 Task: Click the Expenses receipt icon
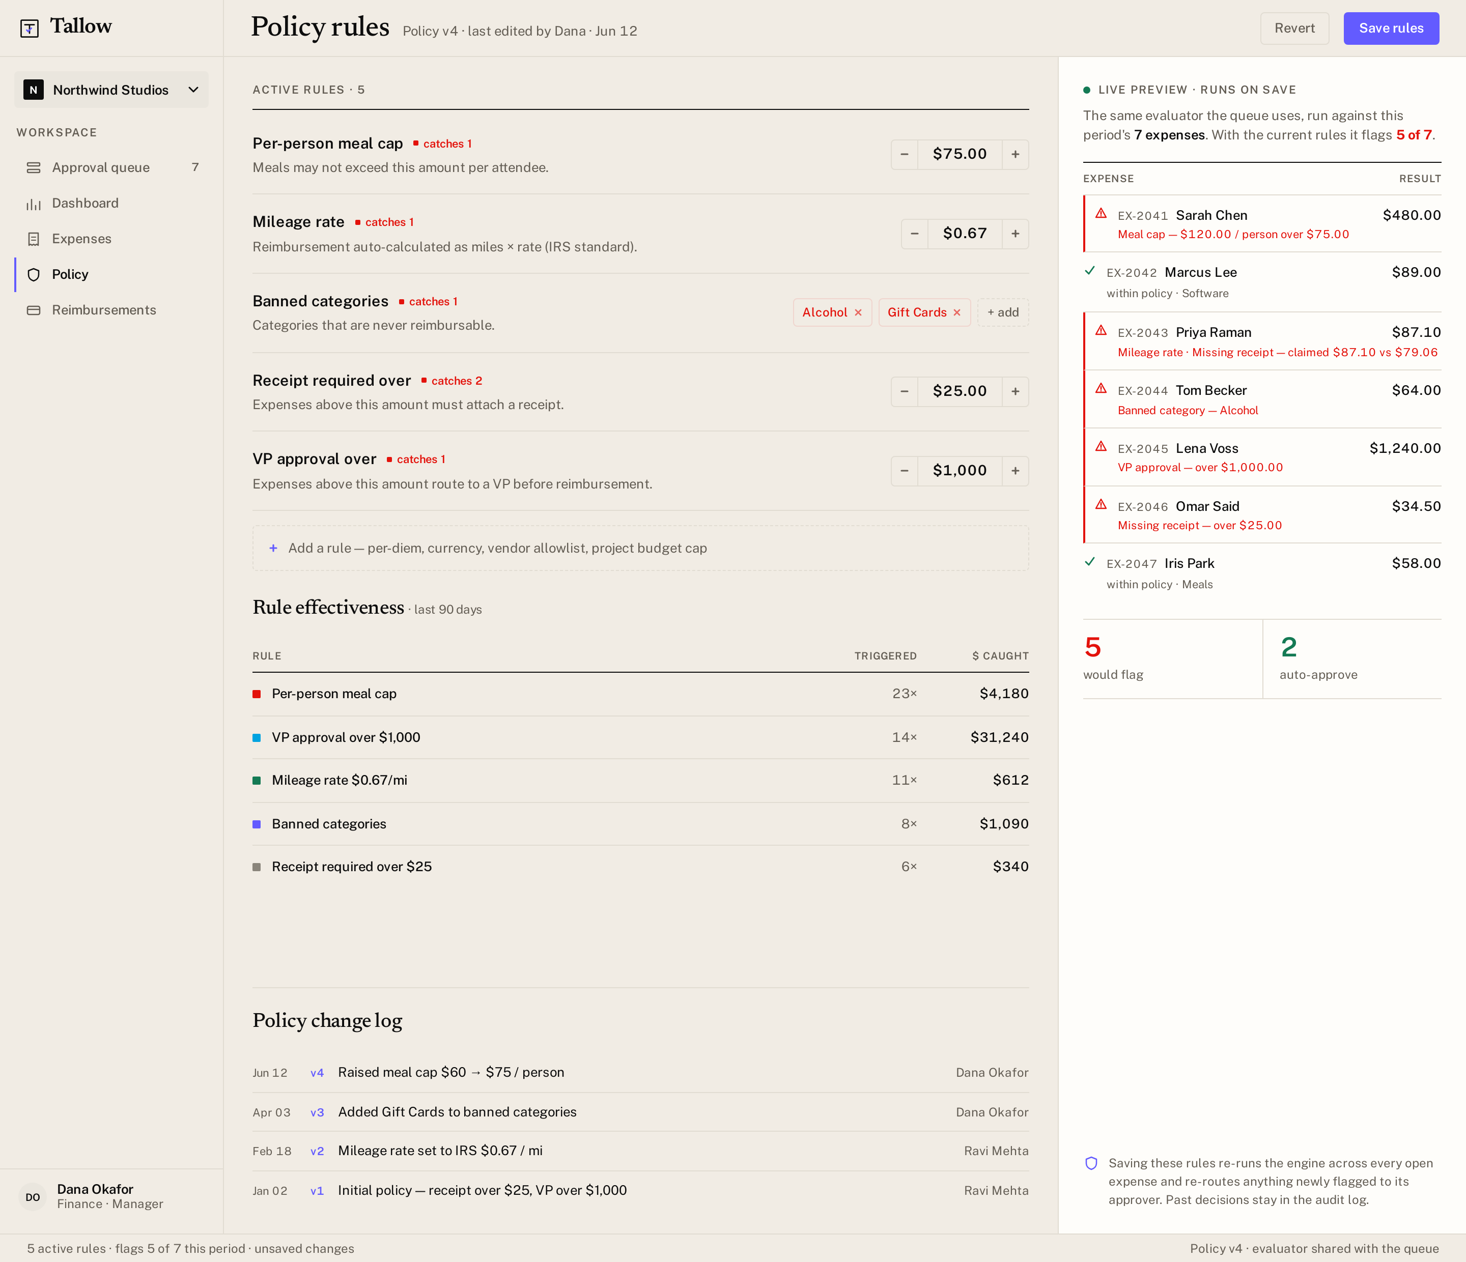pos(33,239)
